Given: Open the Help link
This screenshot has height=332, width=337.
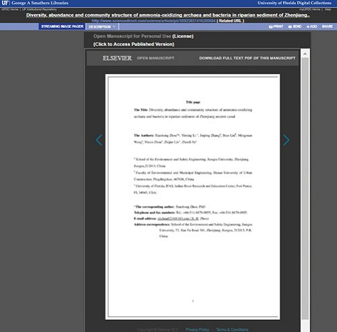Looking at the screenshot, I should tap(328, 9).
